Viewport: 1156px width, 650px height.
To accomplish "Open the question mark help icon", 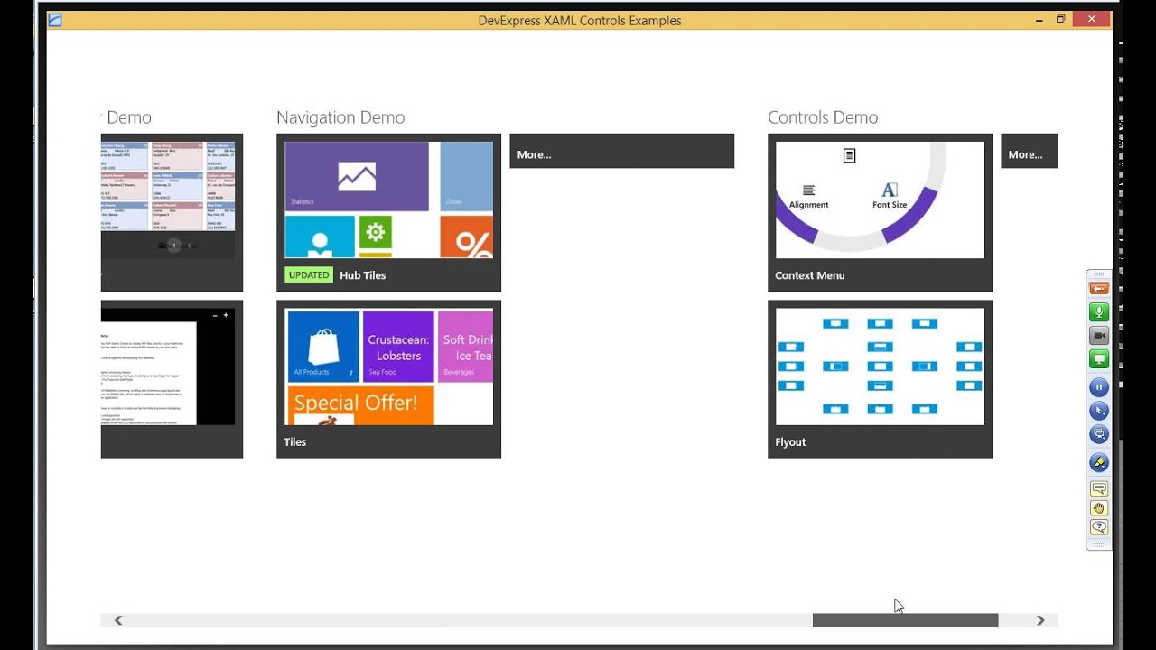I will 1099,527.
